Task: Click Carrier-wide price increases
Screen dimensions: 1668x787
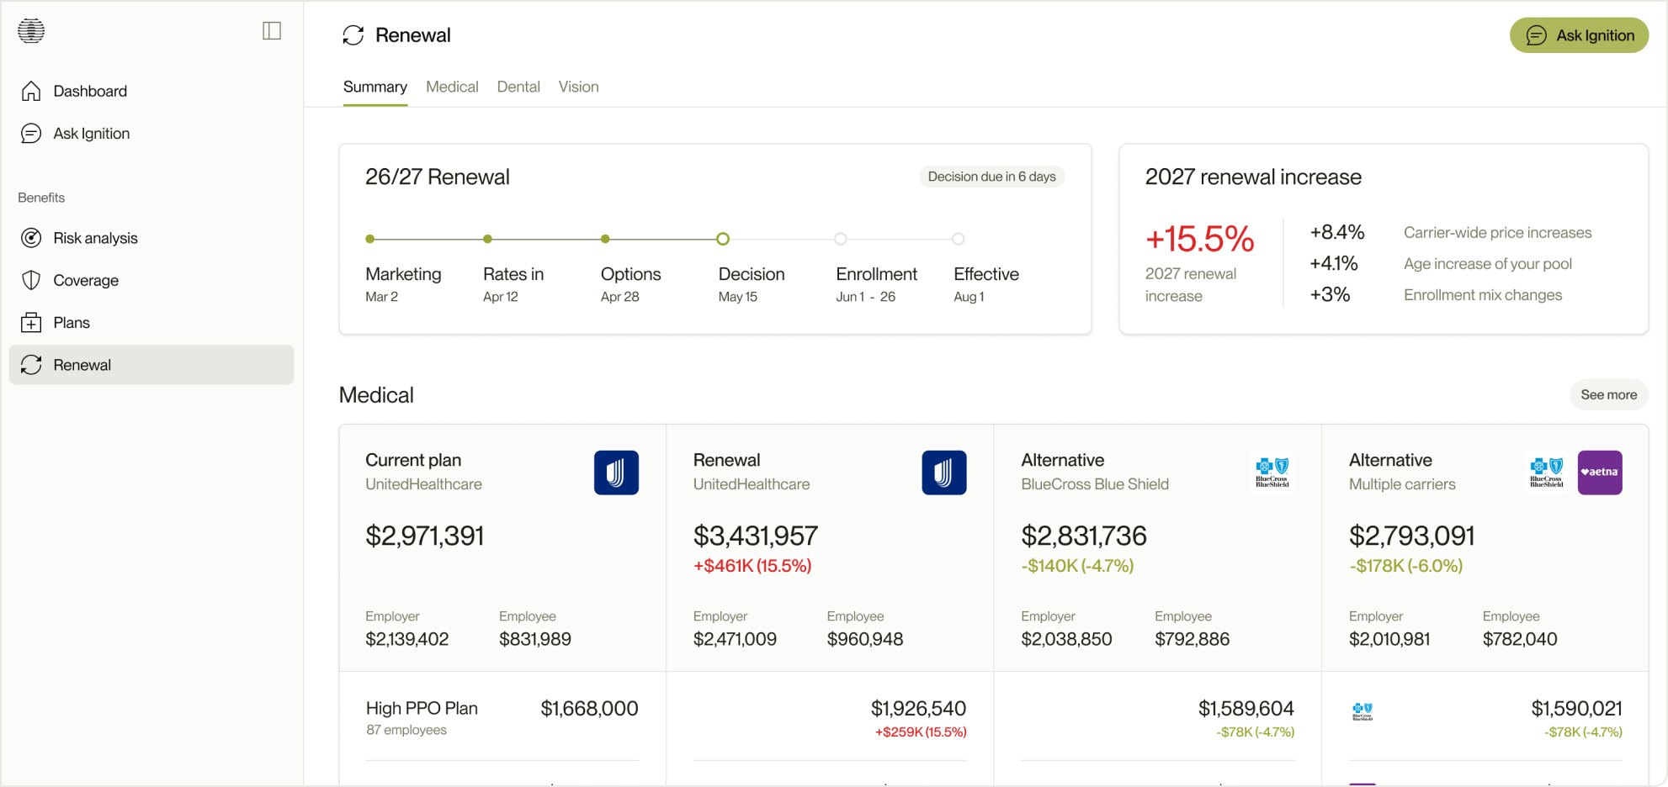Action: (x=1498, y=233)
